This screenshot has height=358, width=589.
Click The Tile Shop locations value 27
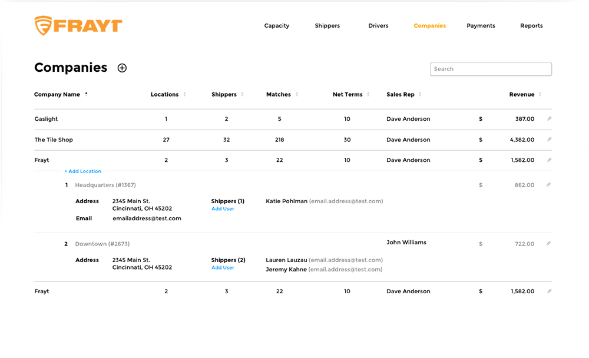tap(166, 140)
